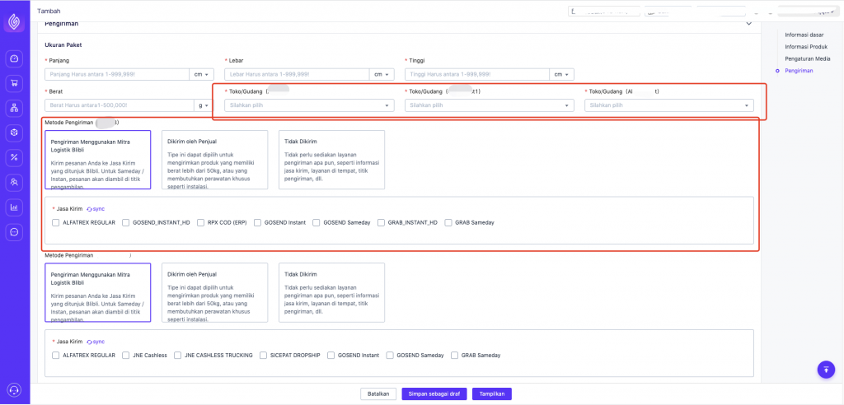Open the bar chart reports icon
The width and height of the screenshot is (844, 405).
[15, 207]
